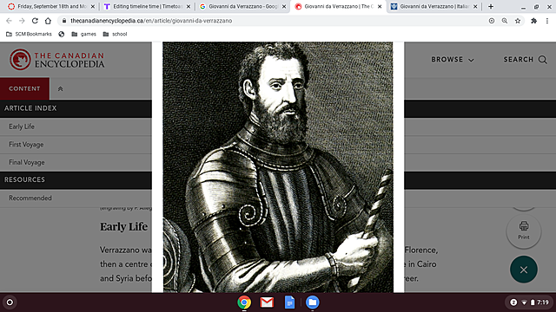Image resolution: width=556 pixels, height=312 pixels.
Task: Click the RESOURCES header
Action: pos(24,179)
